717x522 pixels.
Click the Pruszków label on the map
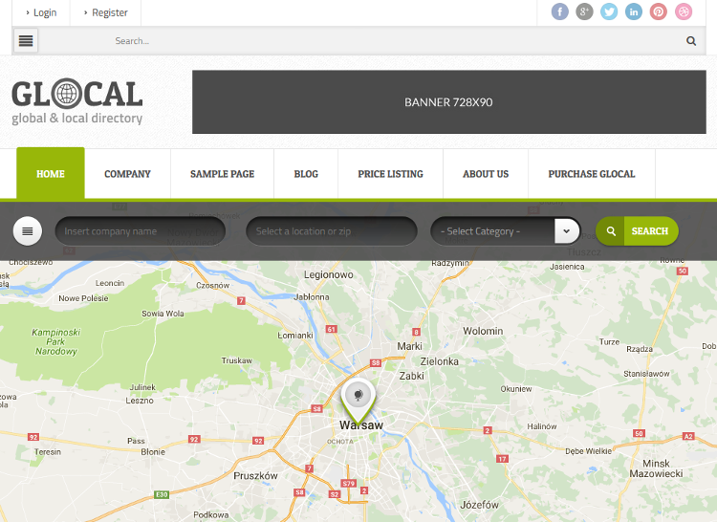point(255,476)
